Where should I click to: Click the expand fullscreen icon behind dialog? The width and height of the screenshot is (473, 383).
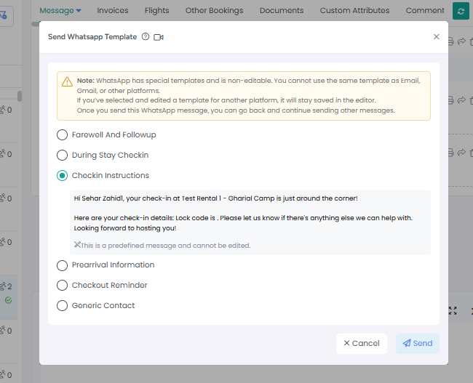click(x=453, y=310)
